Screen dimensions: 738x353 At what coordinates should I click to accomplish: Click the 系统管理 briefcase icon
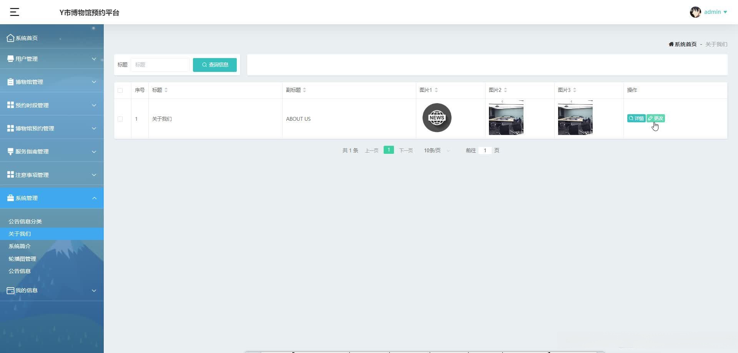[x=10, y=198]
